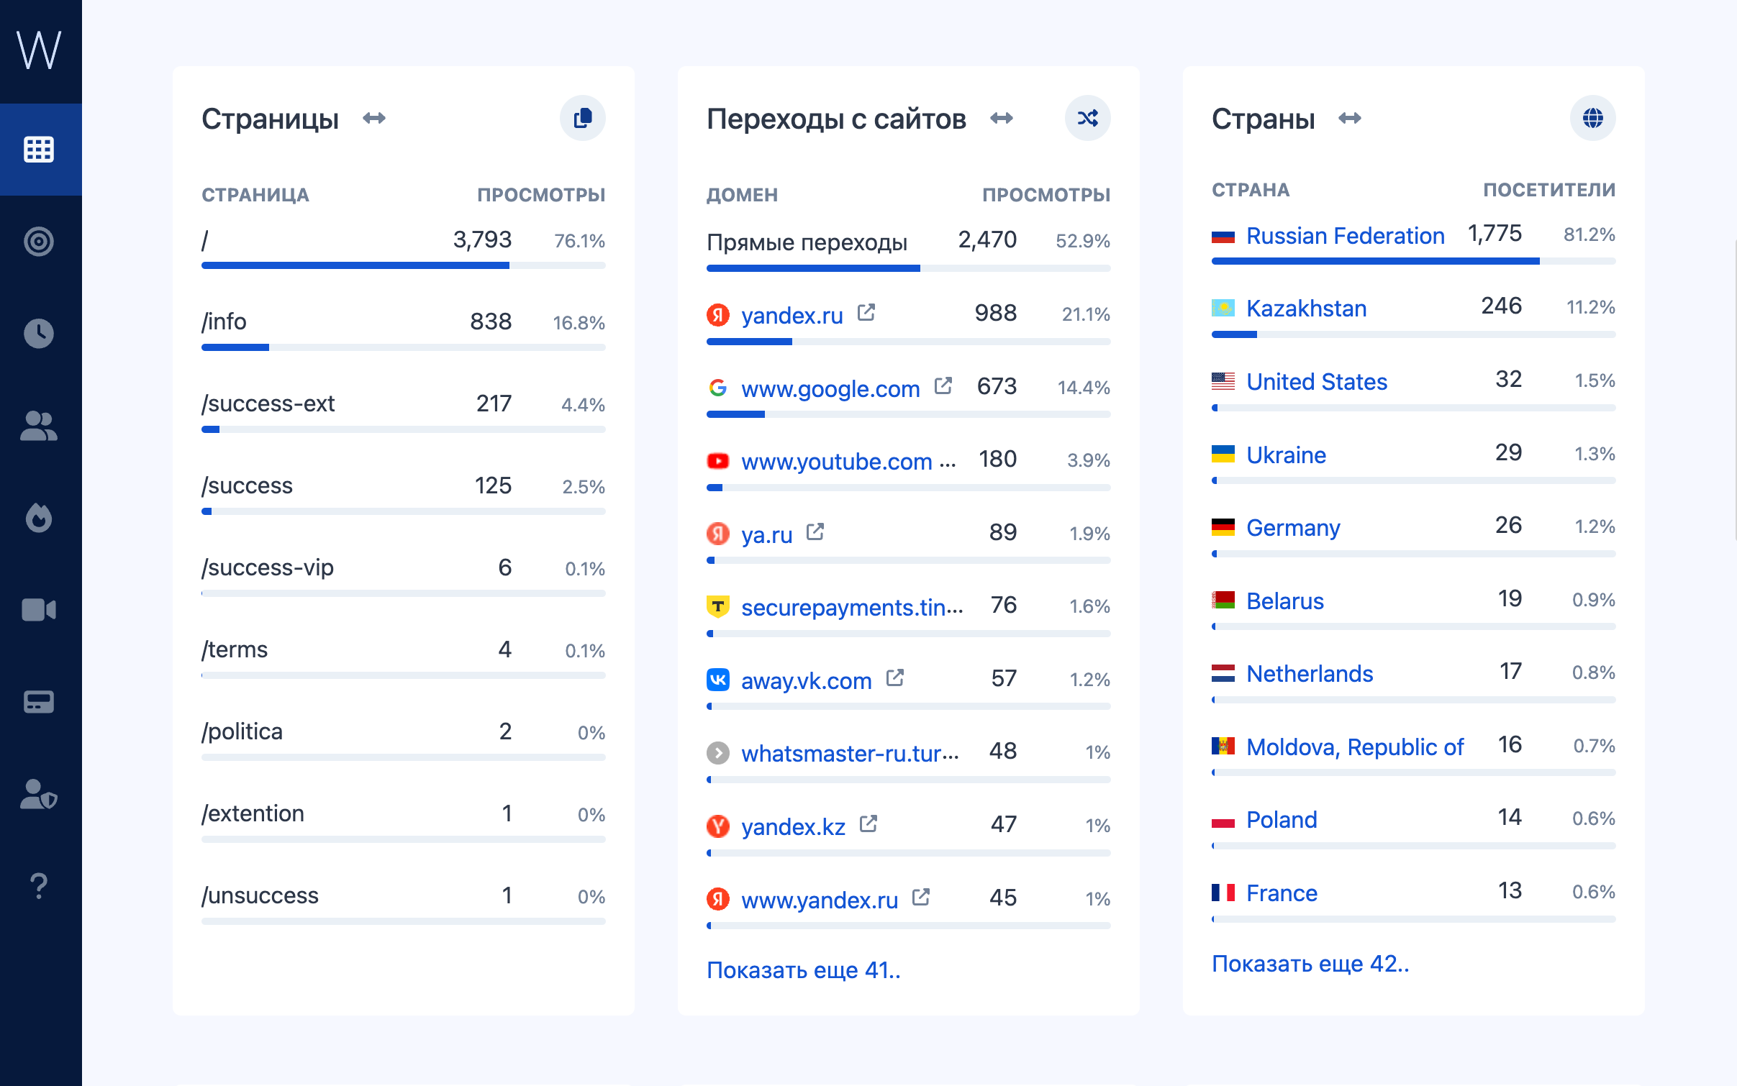This screenshot has width=1737, height=1086.
Task: Expand the Страны card width arrow
Action: (1350, 118)
